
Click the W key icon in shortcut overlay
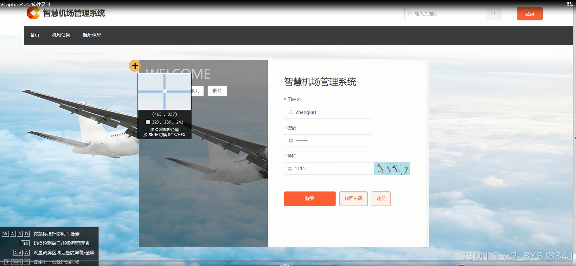pos(5,234)
